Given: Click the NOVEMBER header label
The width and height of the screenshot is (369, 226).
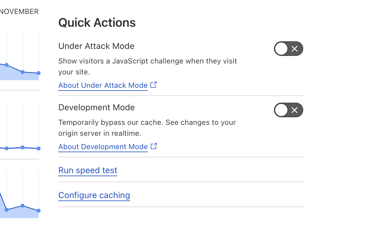Looking at the screenshot, I should pos(19,12).
